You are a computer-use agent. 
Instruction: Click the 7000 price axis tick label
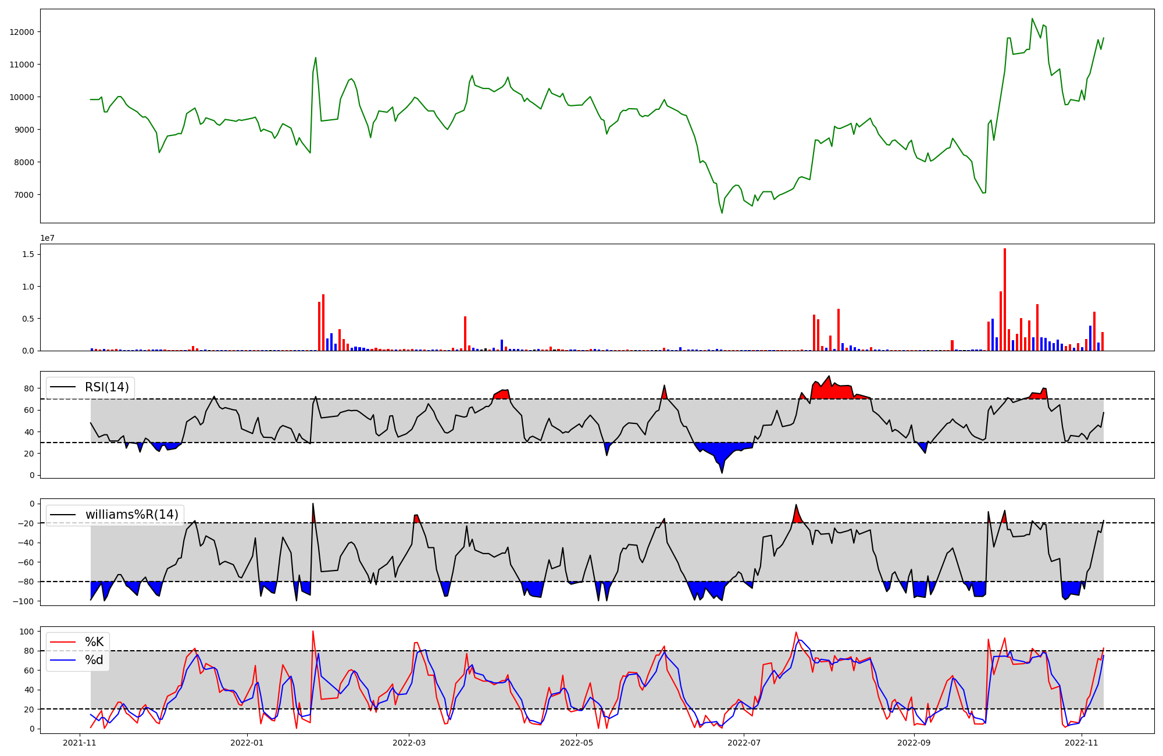point(24,195)
